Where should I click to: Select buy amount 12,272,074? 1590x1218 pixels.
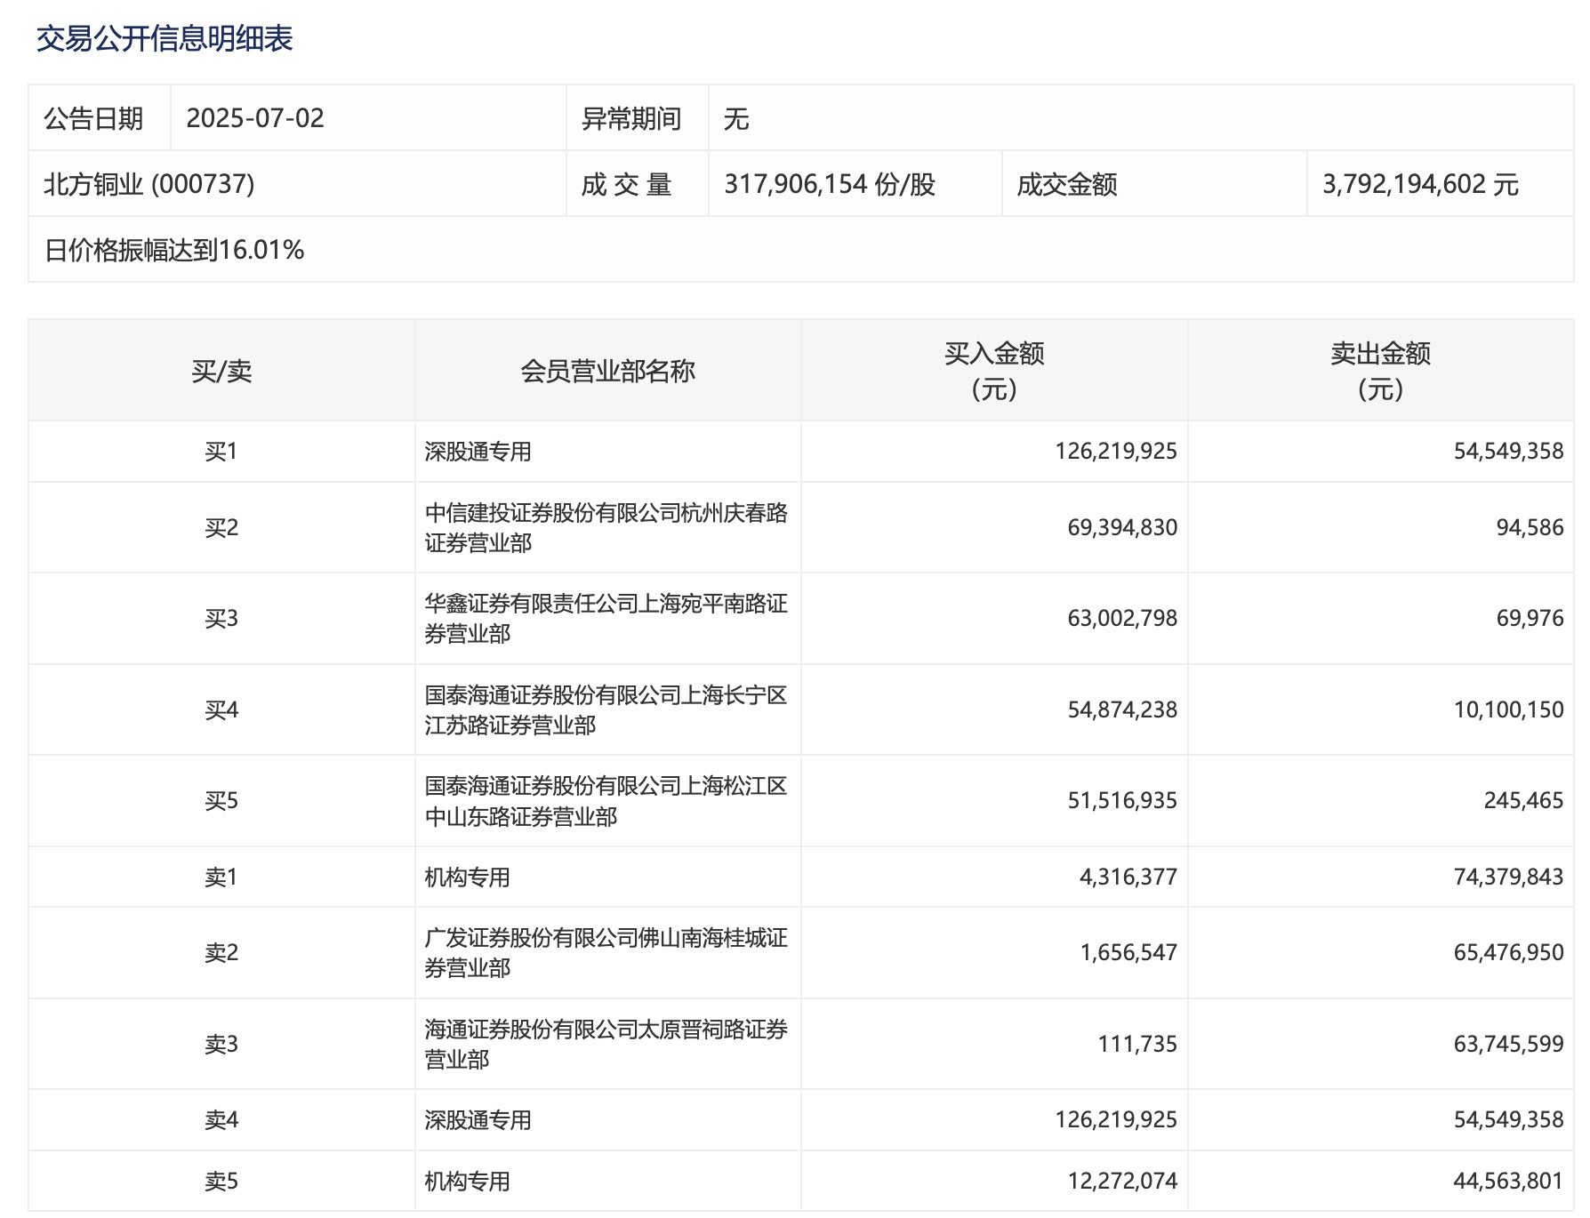[1122, 1182]
